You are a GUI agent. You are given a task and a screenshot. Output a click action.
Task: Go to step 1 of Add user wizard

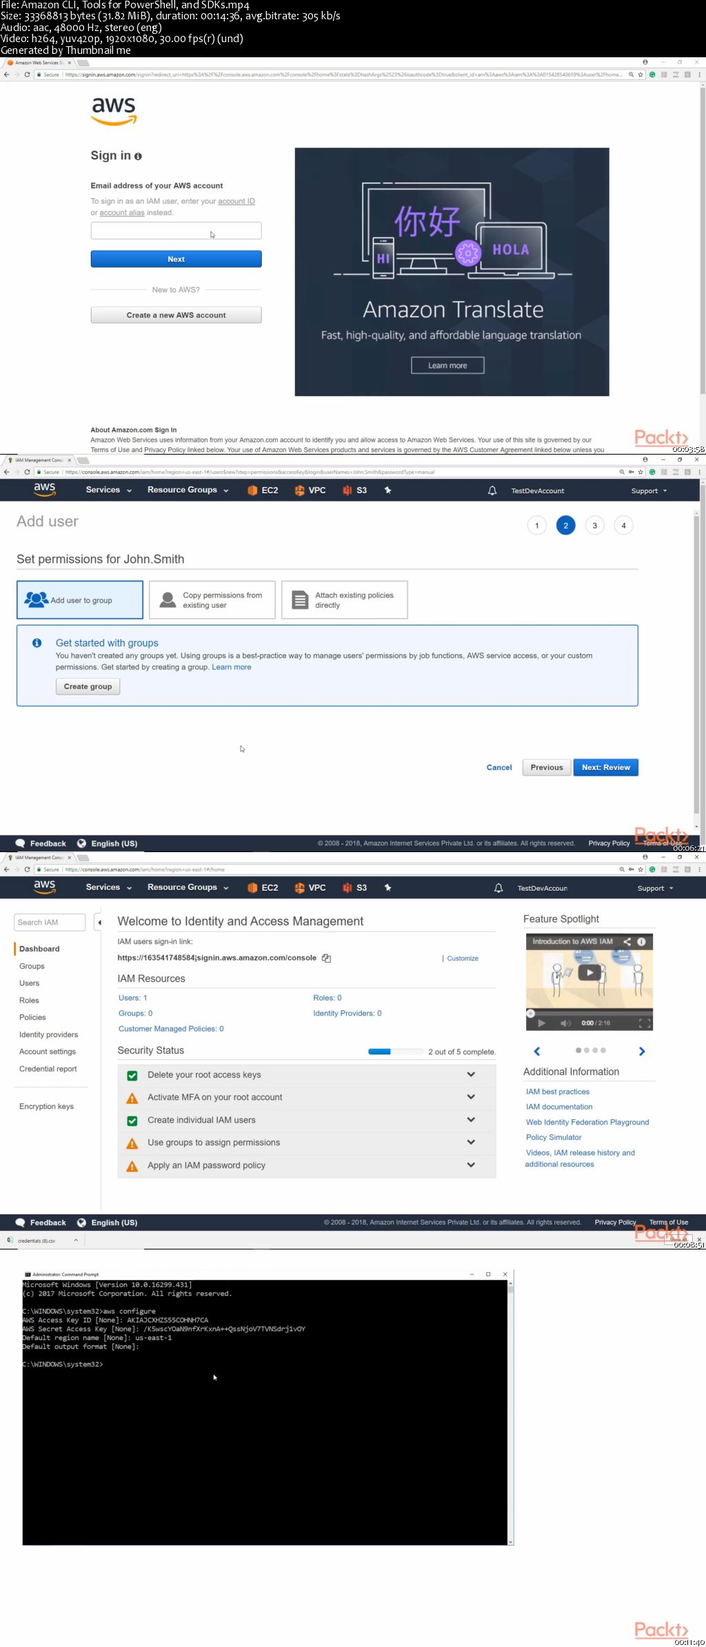[x=537, y=526]
